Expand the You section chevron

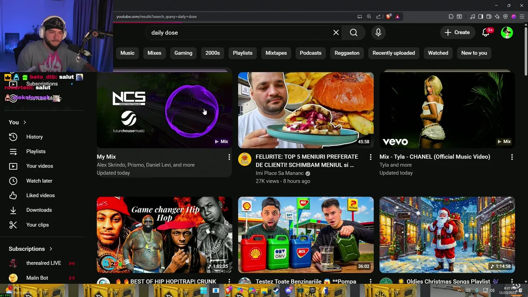[25, 123]
